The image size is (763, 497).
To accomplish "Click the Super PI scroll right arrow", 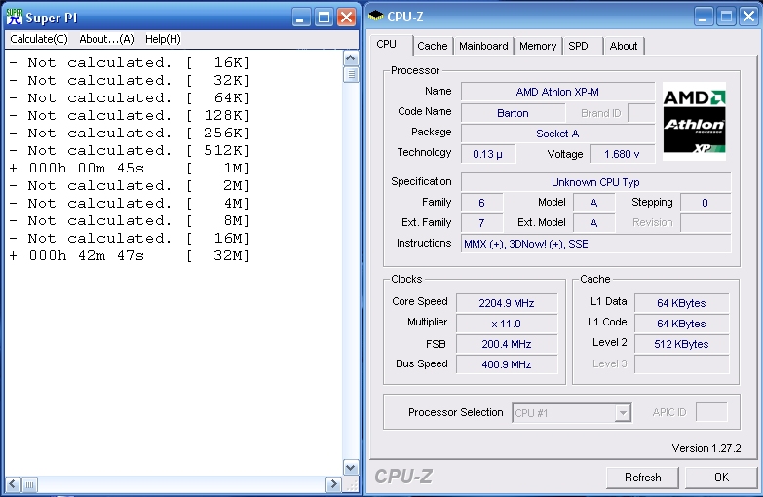I will (333, 484).
